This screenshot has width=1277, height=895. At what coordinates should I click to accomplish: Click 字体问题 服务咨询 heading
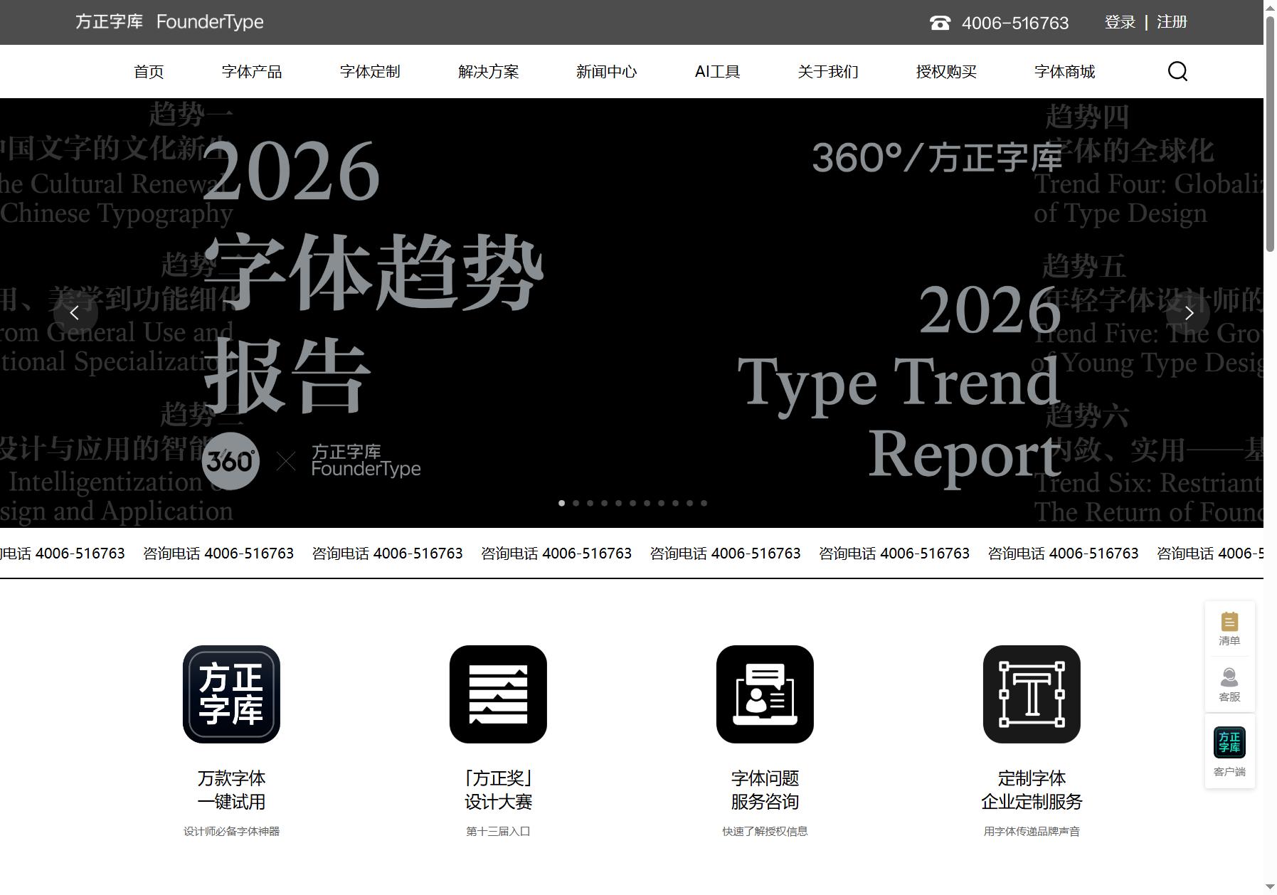pos(765,790)
